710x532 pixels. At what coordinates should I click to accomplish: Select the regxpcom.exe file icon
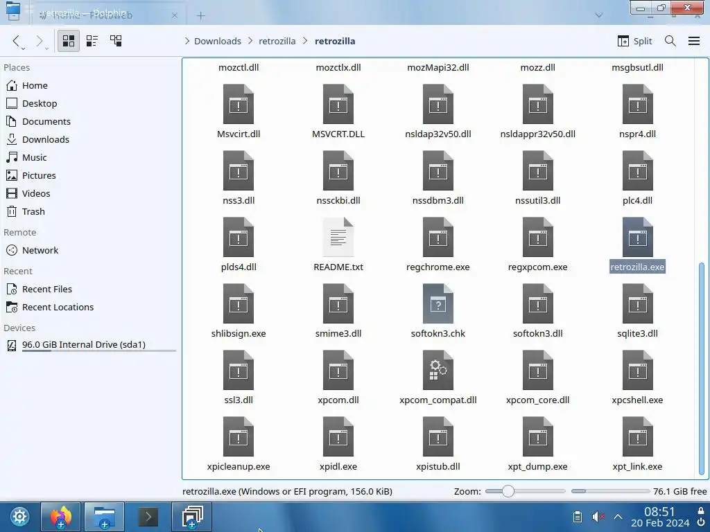click(537, 237)
